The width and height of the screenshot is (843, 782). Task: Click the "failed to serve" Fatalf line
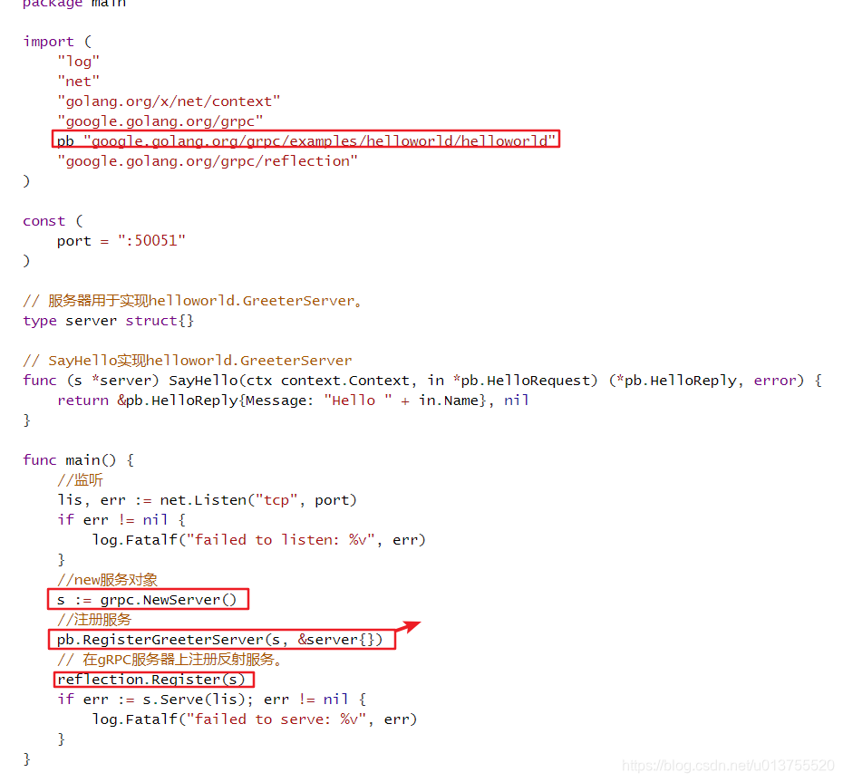[x=255, y=719]
